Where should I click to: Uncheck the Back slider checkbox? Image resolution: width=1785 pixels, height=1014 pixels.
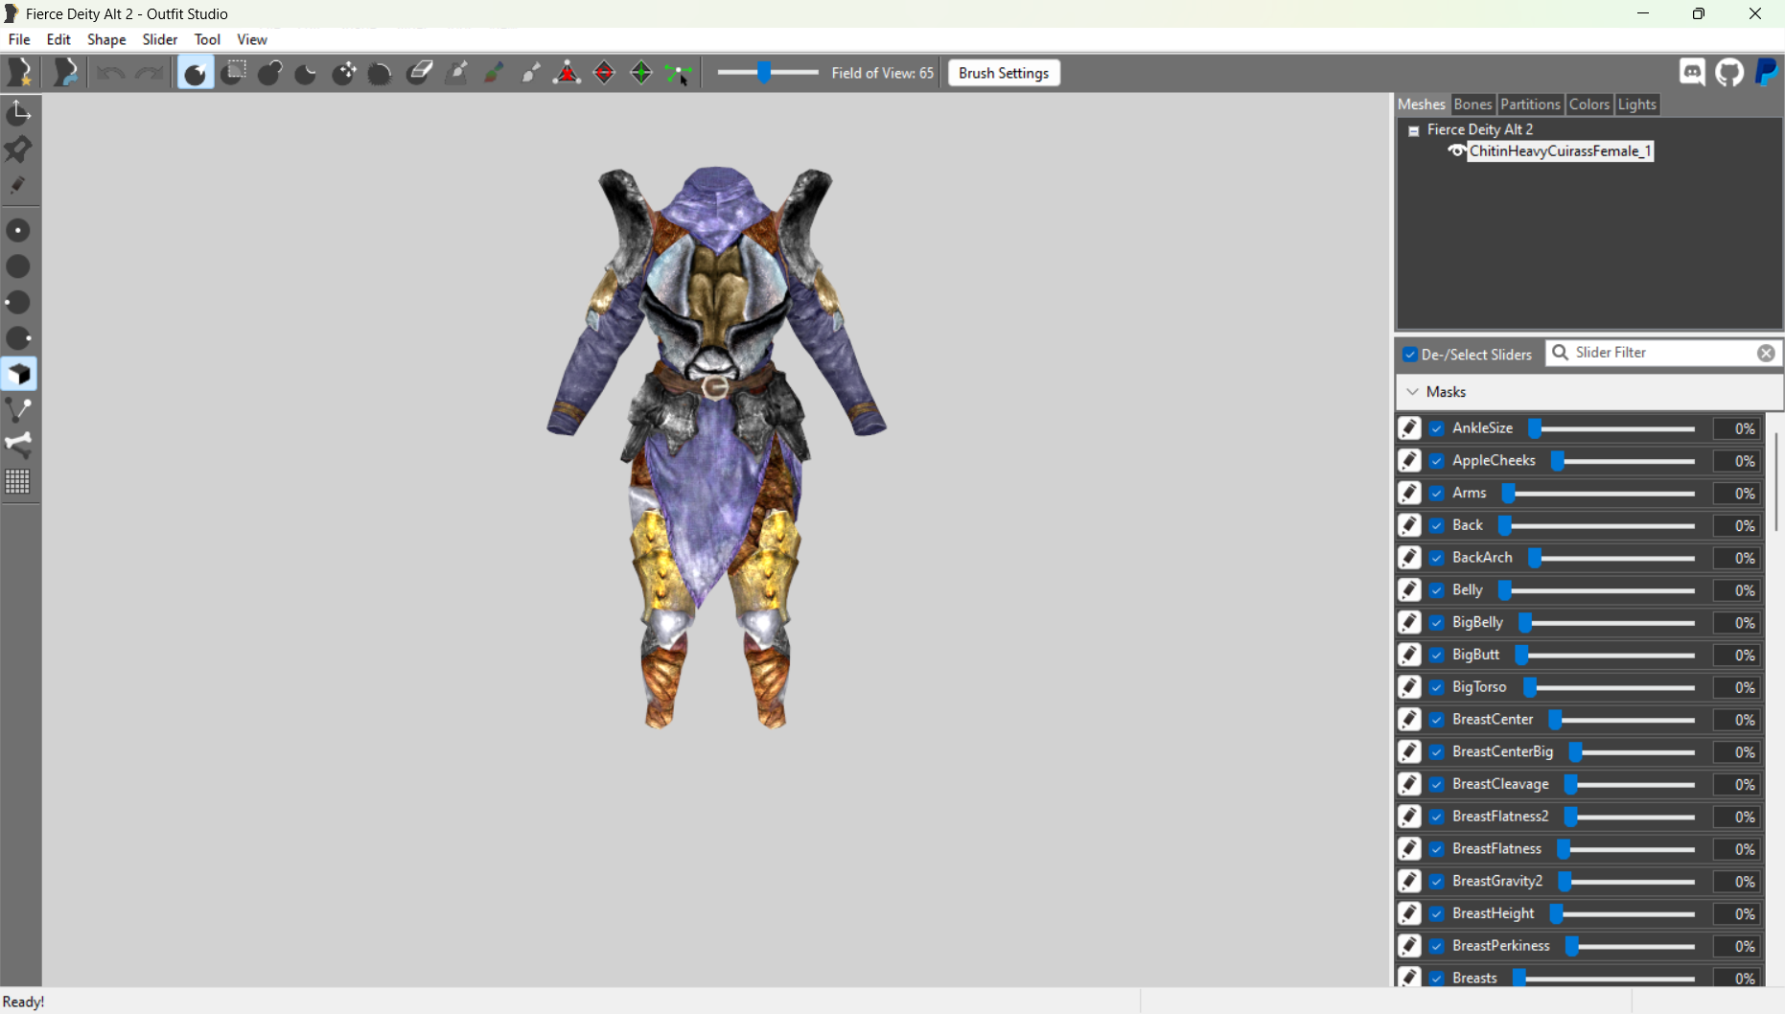(x=1436, y=525)
